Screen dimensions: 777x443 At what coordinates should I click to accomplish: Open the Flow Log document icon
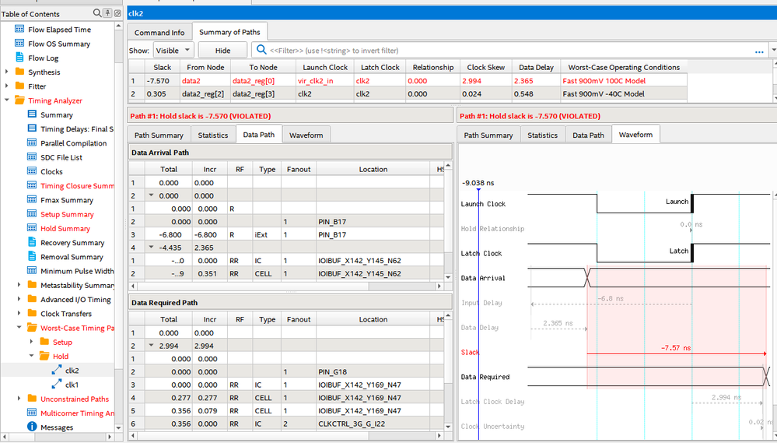19,58
